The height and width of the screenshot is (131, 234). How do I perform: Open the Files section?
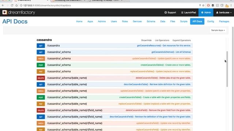173,21
